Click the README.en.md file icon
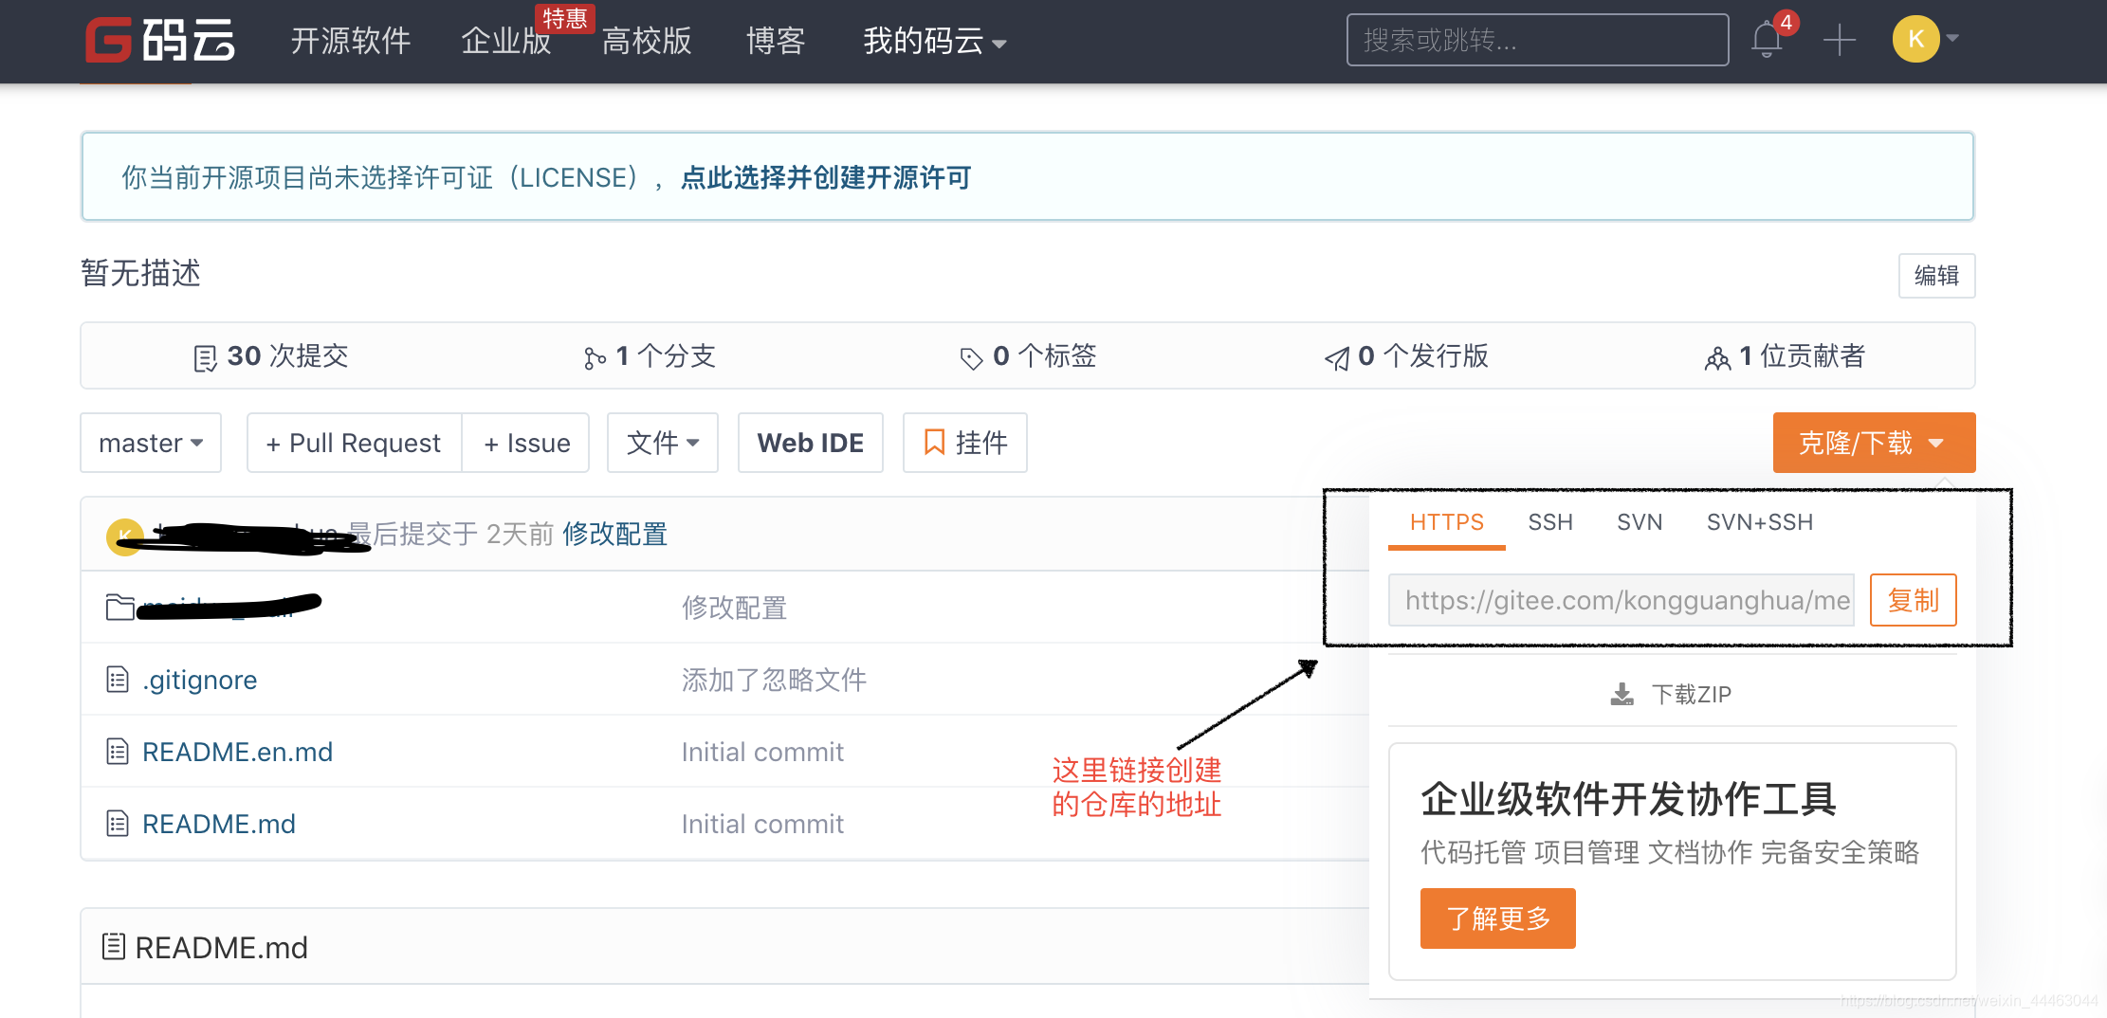This screenshot has height=1018, width=2107. tap(118, 752)
